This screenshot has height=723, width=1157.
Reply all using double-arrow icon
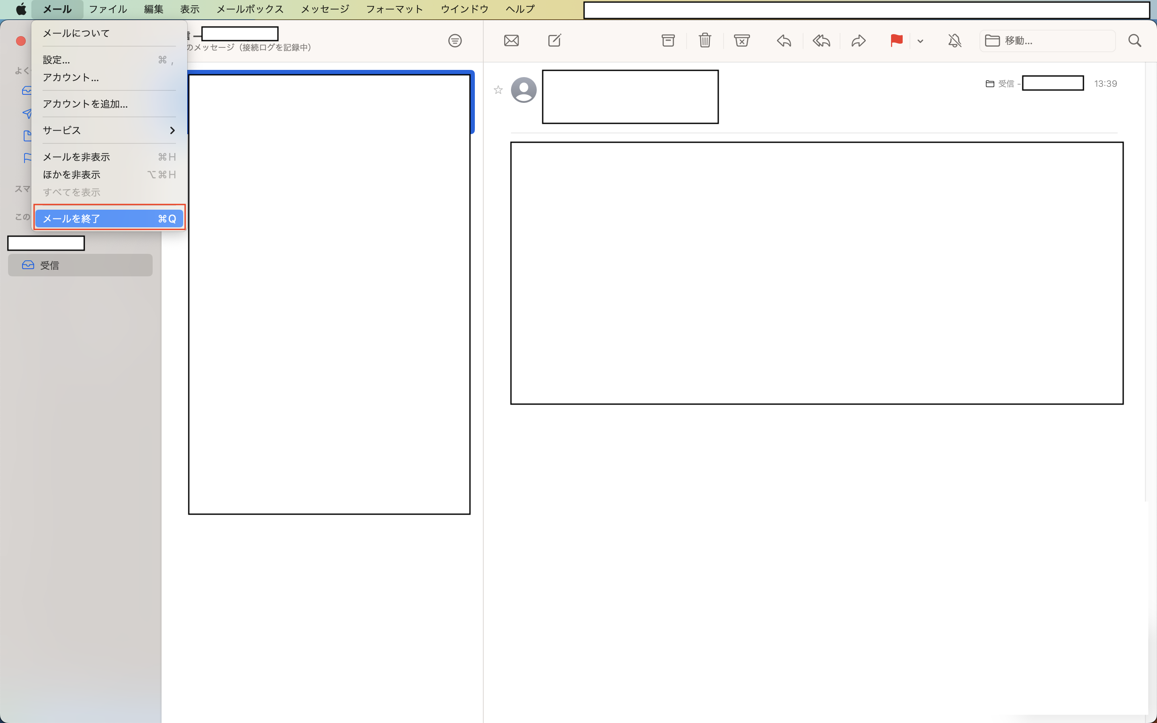tap(821, 41)
